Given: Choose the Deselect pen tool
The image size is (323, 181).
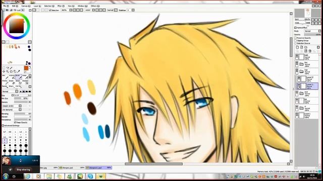Looking at the screenshot, I should 25,82.
